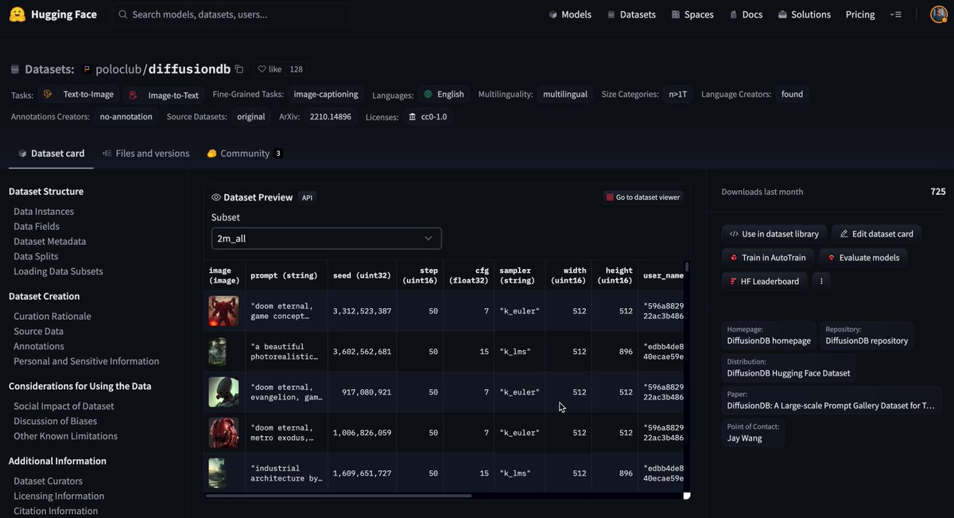Open Models in the top navigation

click(570, 14)
